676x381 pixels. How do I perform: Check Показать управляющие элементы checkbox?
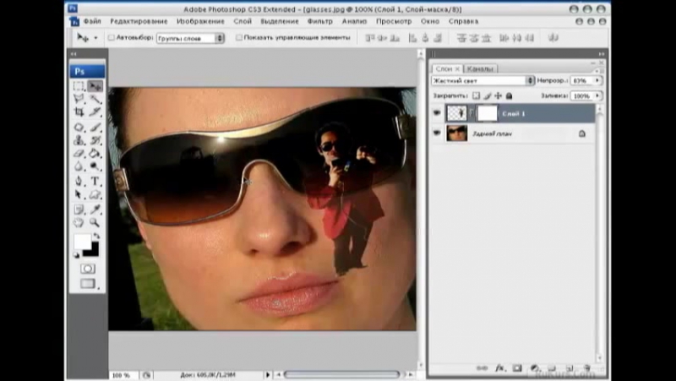click(x=239, y=38)
